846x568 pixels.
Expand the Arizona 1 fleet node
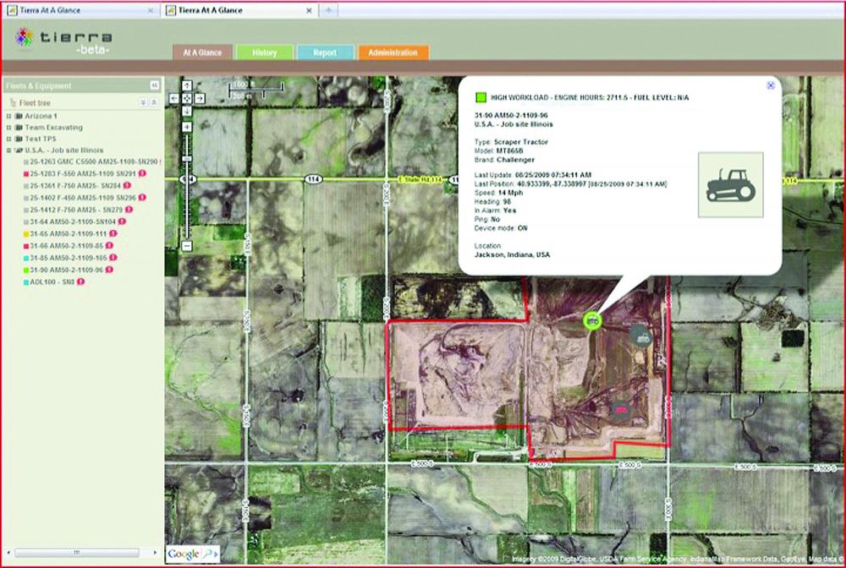tap(8, 115)
